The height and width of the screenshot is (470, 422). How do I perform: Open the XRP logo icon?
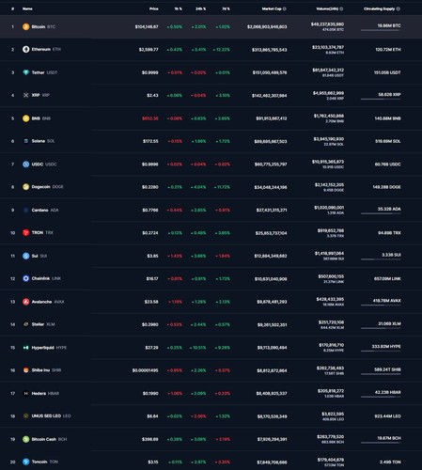coord(26,95)
